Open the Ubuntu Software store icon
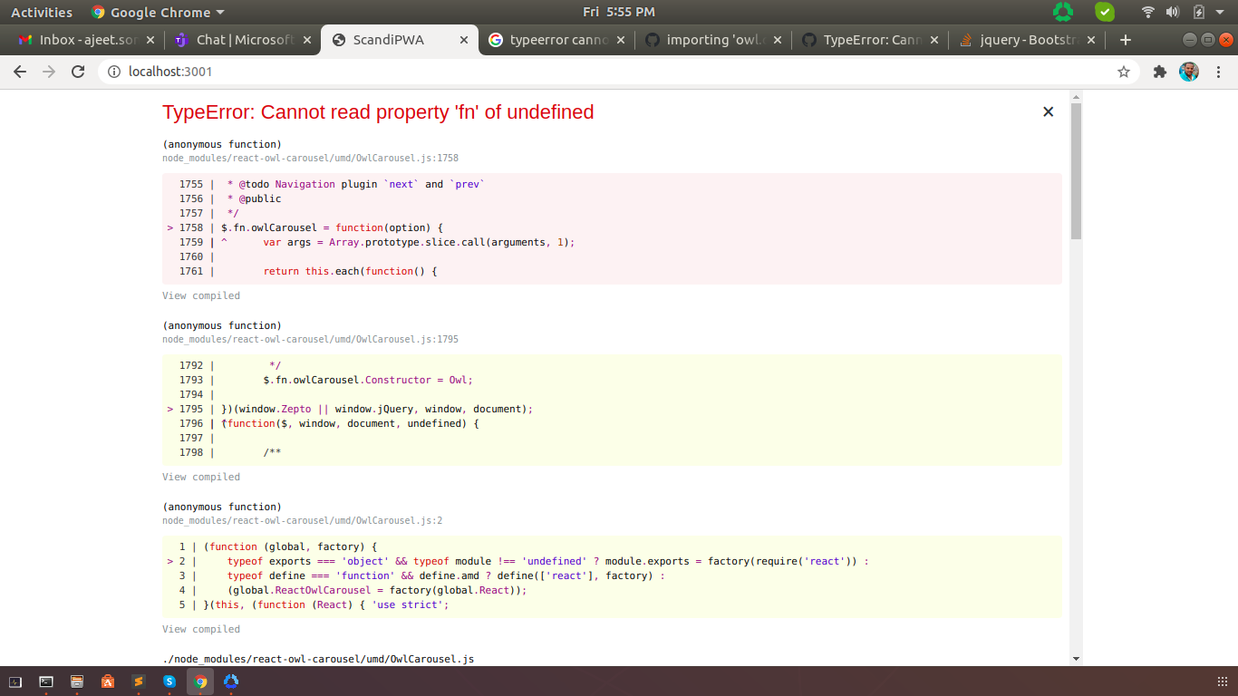1238x696 pixels. 107,681
